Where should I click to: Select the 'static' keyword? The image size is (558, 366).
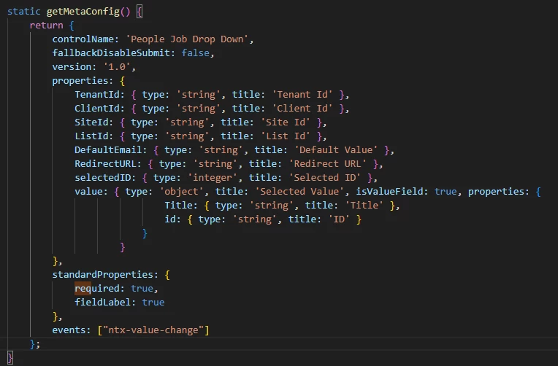24,12
